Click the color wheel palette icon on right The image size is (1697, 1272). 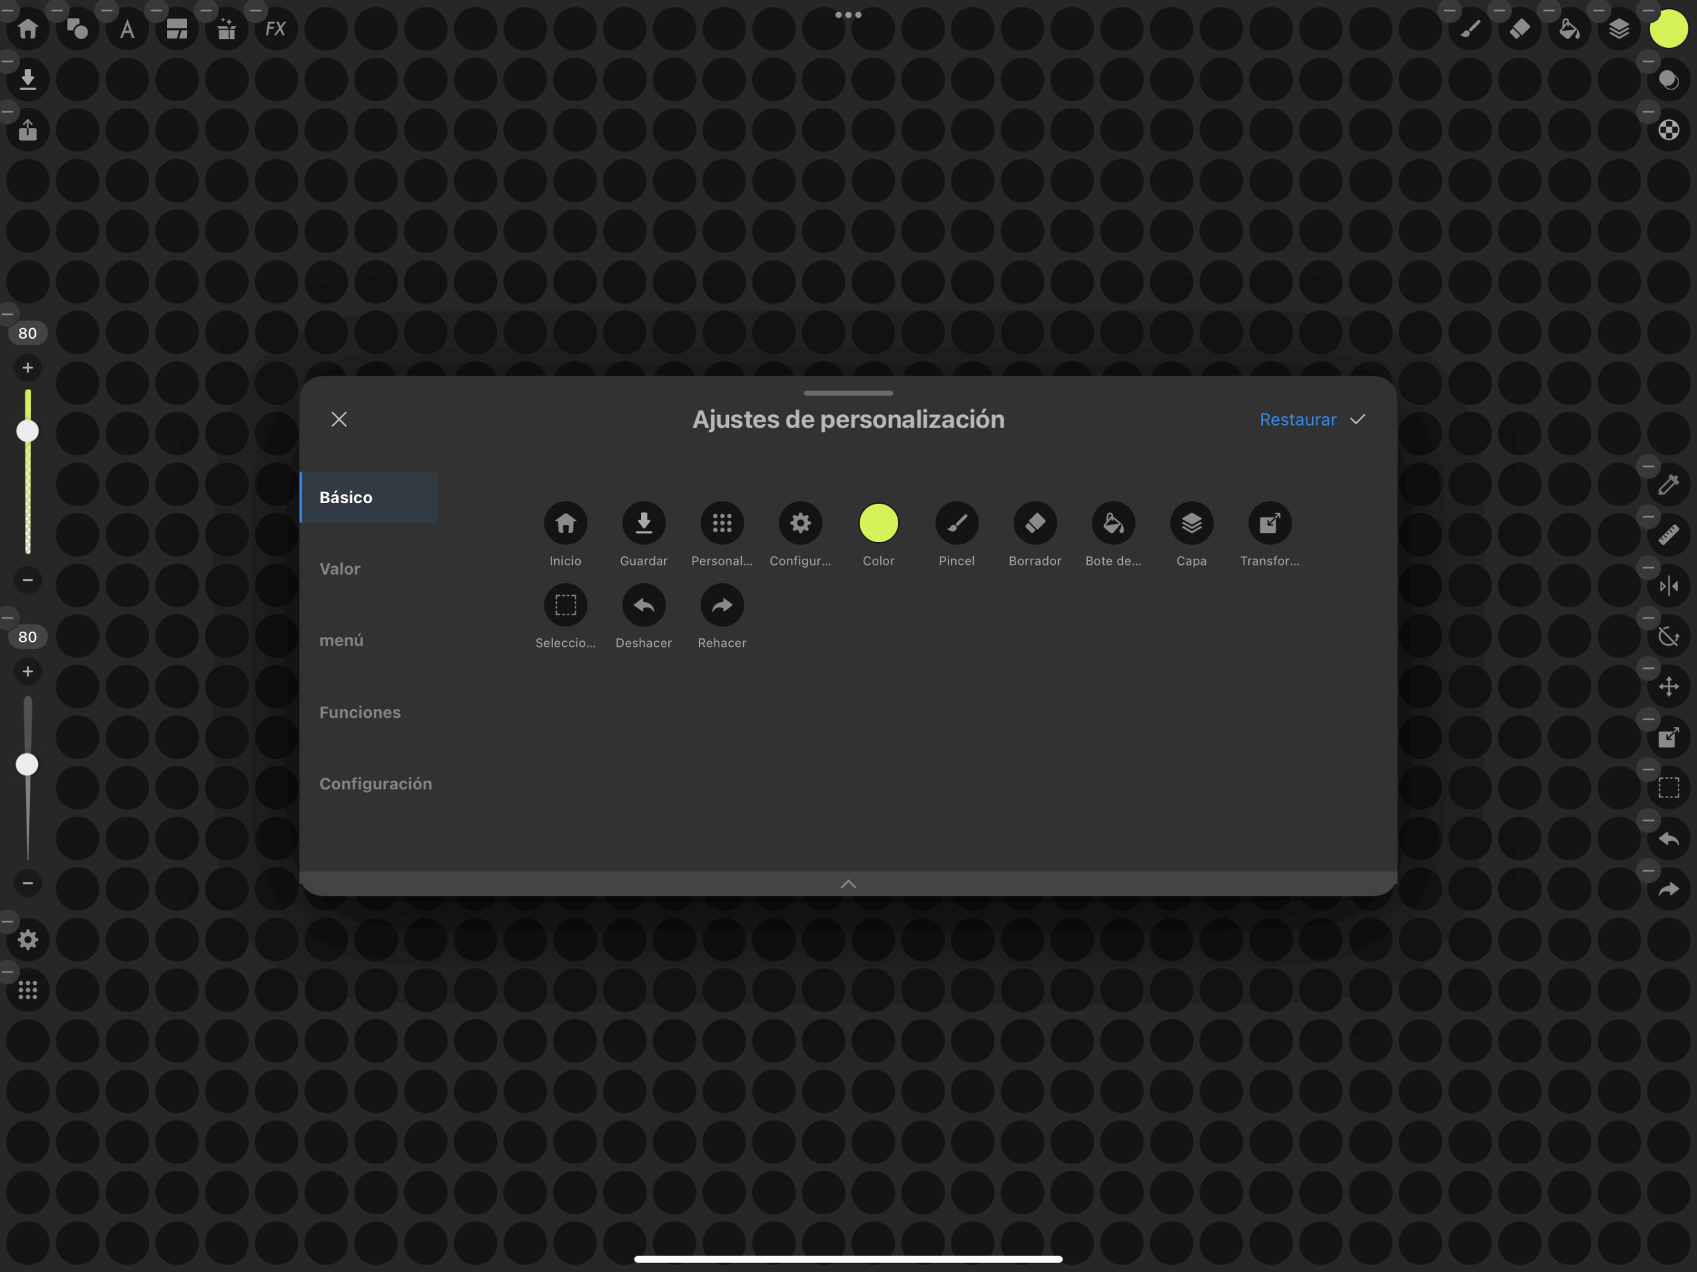tap(1668, 130)
